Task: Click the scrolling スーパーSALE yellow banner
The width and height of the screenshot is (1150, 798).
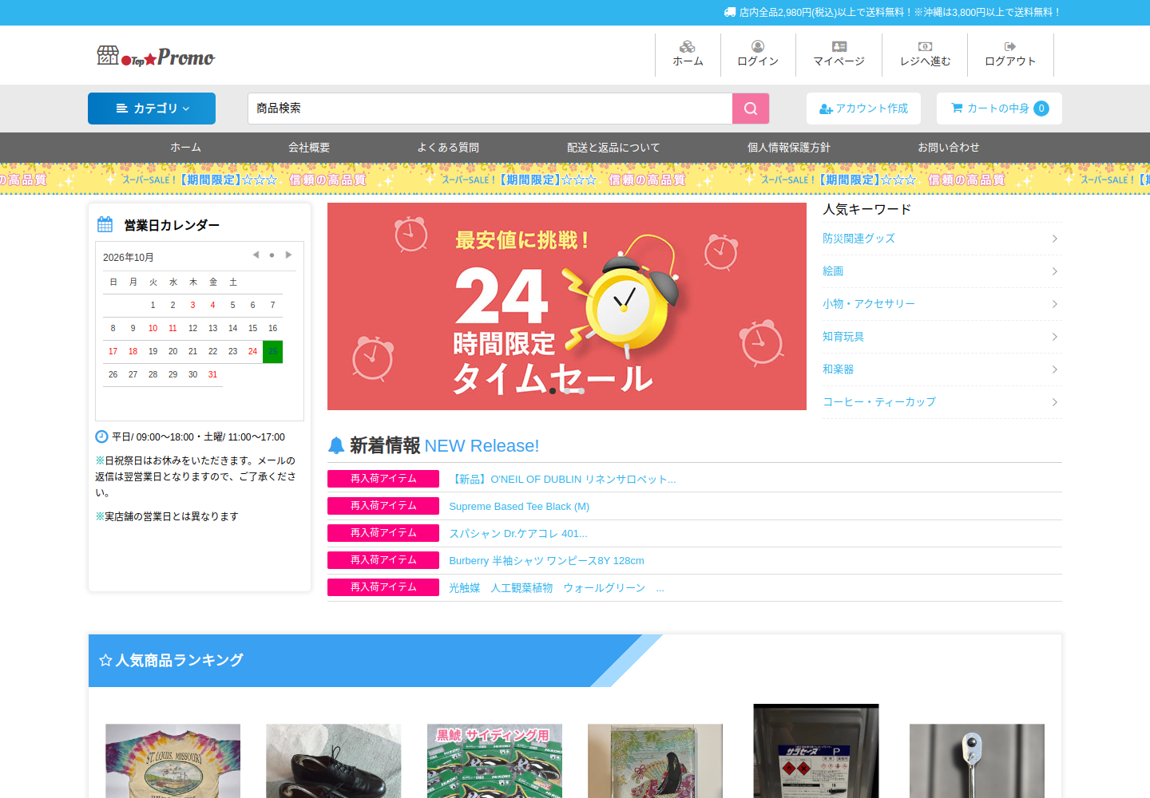Action: 575,180
